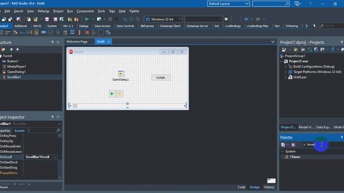The width and height of the screenshot is (344, 193).
Task: Switch to the Welcome Page tab
Action: 77,42
